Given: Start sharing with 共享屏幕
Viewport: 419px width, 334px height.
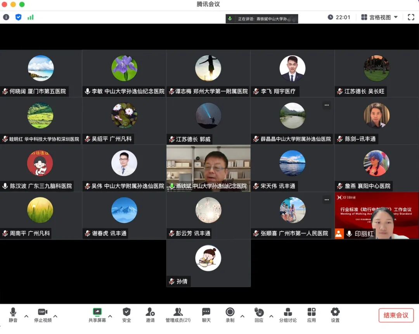Looking at the screenshot, I should tap(97, 315).
